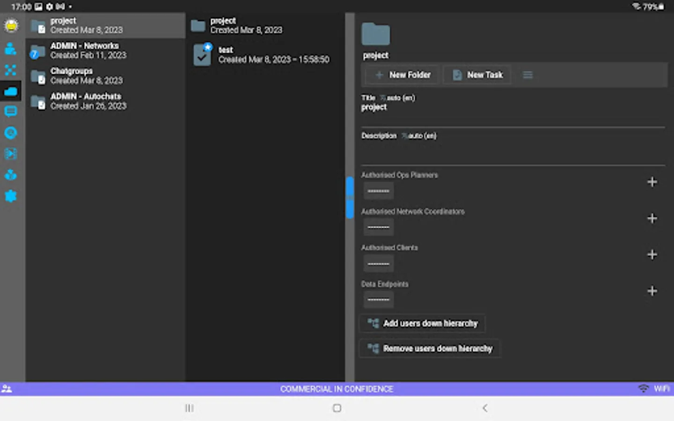Click Add users down hierarchy

(x=422, y=323)
